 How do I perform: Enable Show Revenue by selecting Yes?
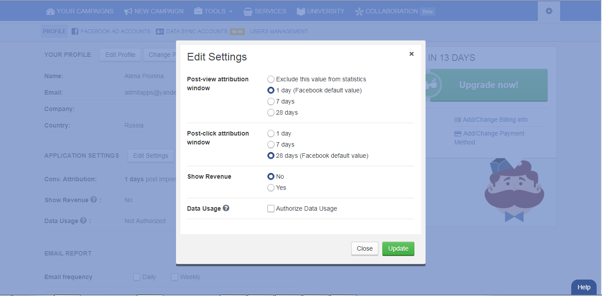[271, 188]
